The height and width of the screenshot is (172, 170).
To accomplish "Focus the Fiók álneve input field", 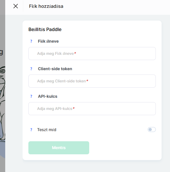I will click(92, 54).
